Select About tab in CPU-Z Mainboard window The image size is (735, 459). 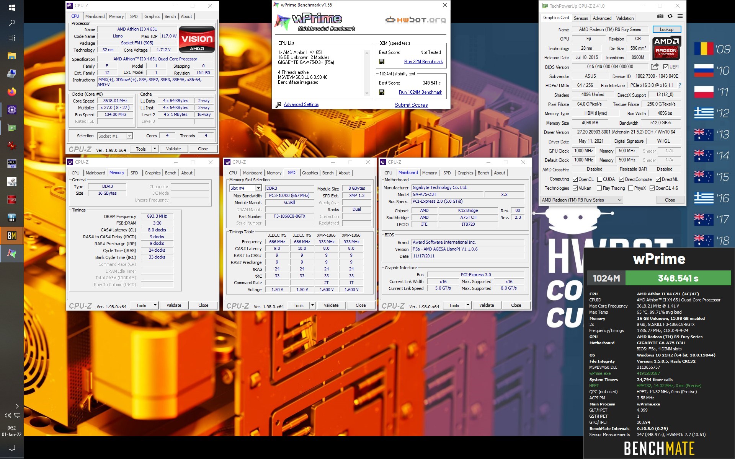pyautogui.click(x=499, y=173)
